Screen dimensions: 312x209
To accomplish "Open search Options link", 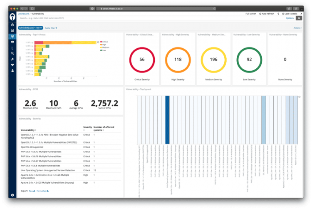I will (x=290, y=18).
